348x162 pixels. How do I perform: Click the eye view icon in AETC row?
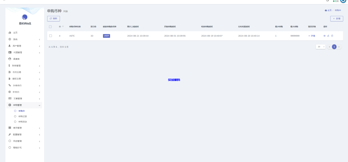(x=324, y=36)
